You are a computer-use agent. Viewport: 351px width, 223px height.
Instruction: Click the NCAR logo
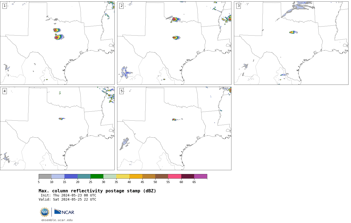click(64, 212)
